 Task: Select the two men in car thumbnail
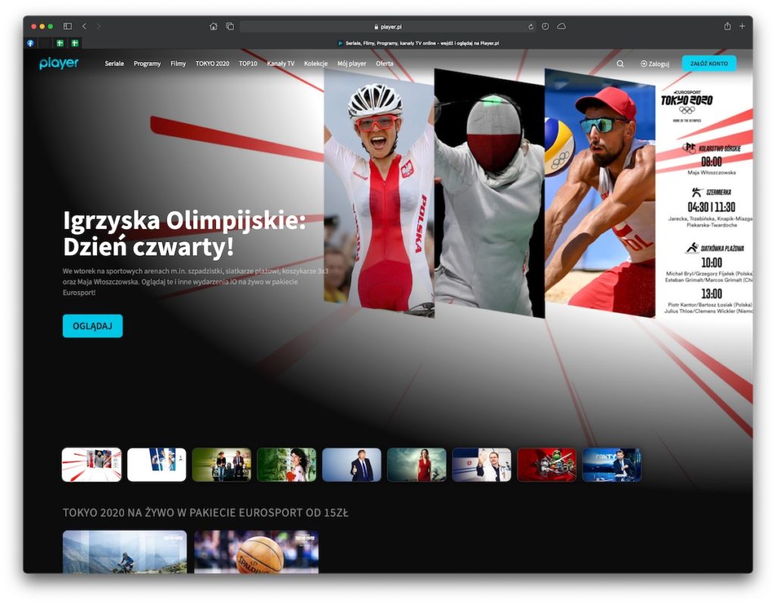(x=222, y=465)
